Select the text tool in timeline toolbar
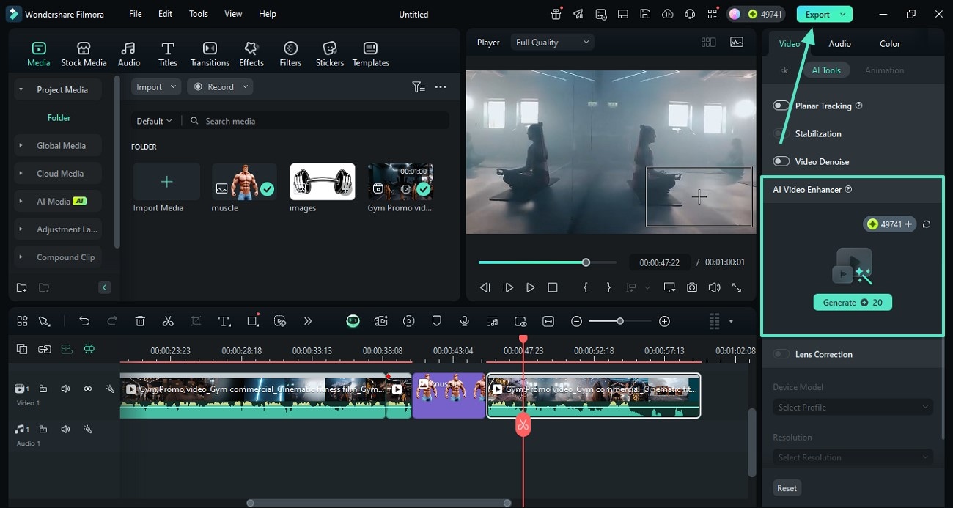 224,321
